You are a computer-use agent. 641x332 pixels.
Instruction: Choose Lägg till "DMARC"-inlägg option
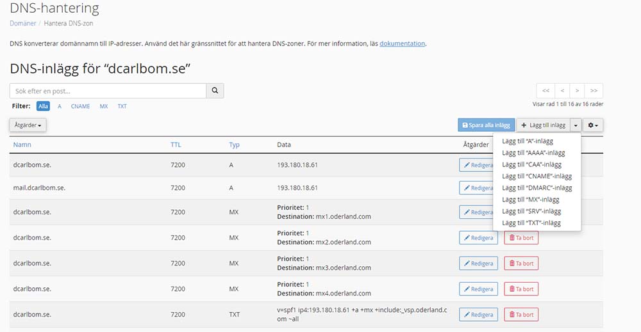click(x=537, y=187)
